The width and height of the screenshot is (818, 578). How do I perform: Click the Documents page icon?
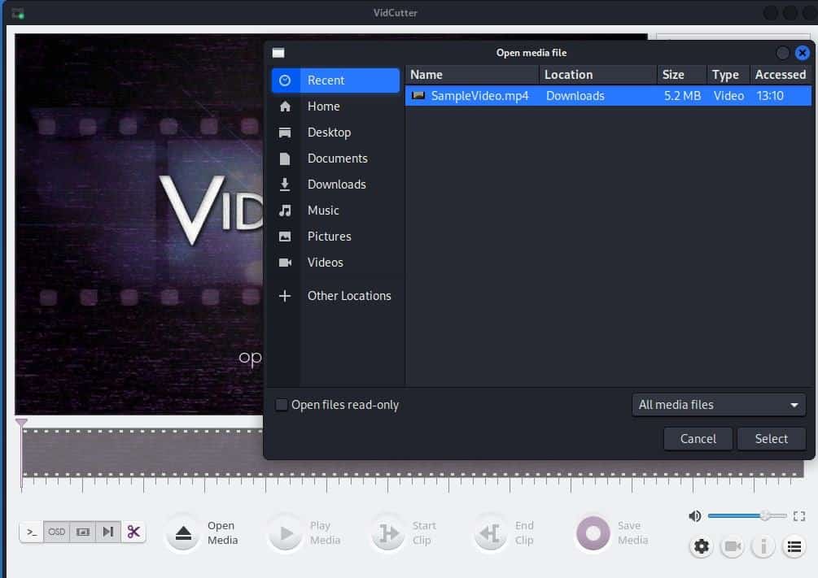pos(285,159)
